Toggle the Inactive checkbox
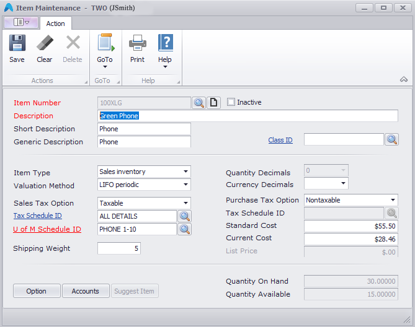 click(x=231, y=102)
